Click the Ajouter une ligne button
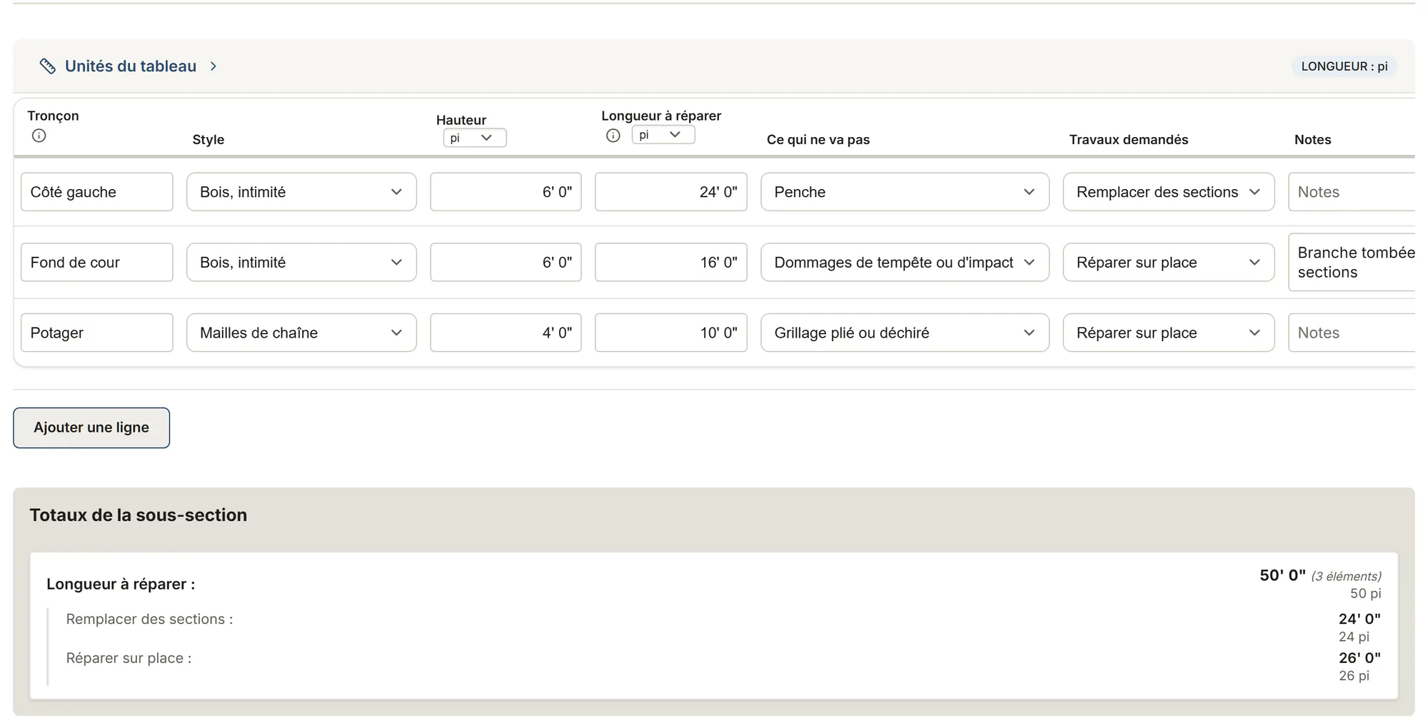Screen dimensions: 1428x728 coord(91,428)
